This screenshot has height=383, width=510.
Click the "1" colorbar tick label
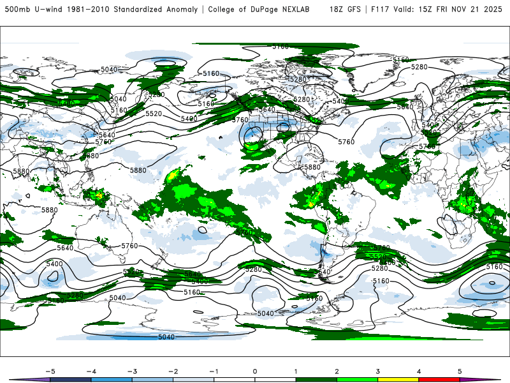[296, 372]
